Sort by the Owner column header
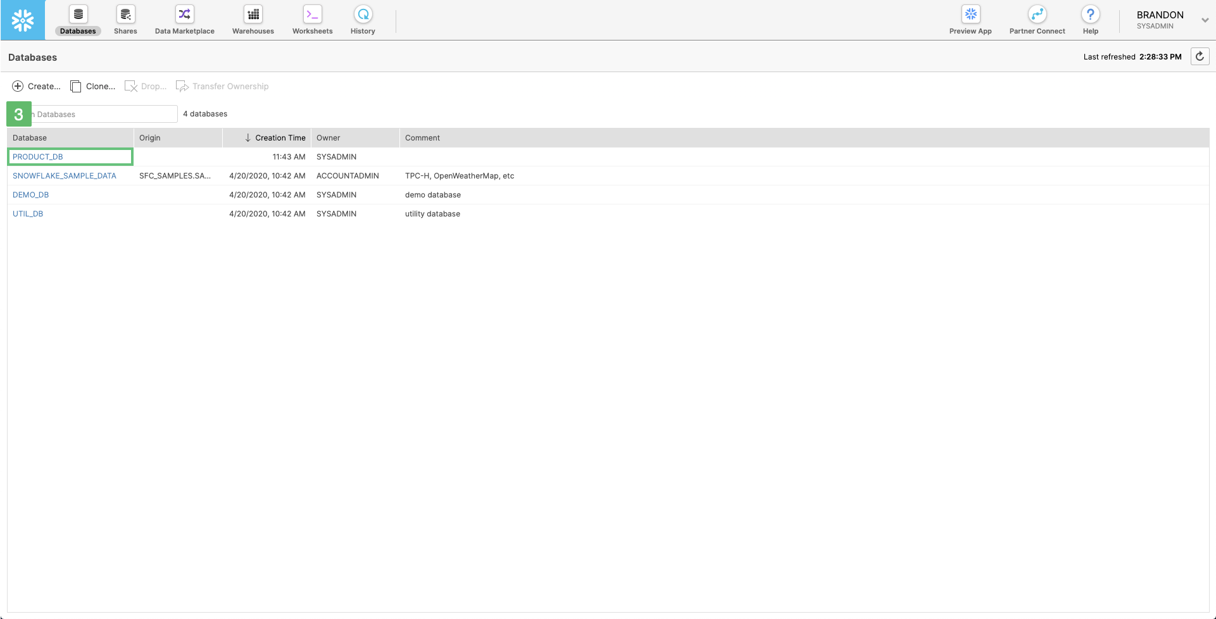The image size is (1216, 619). [355, 138]
